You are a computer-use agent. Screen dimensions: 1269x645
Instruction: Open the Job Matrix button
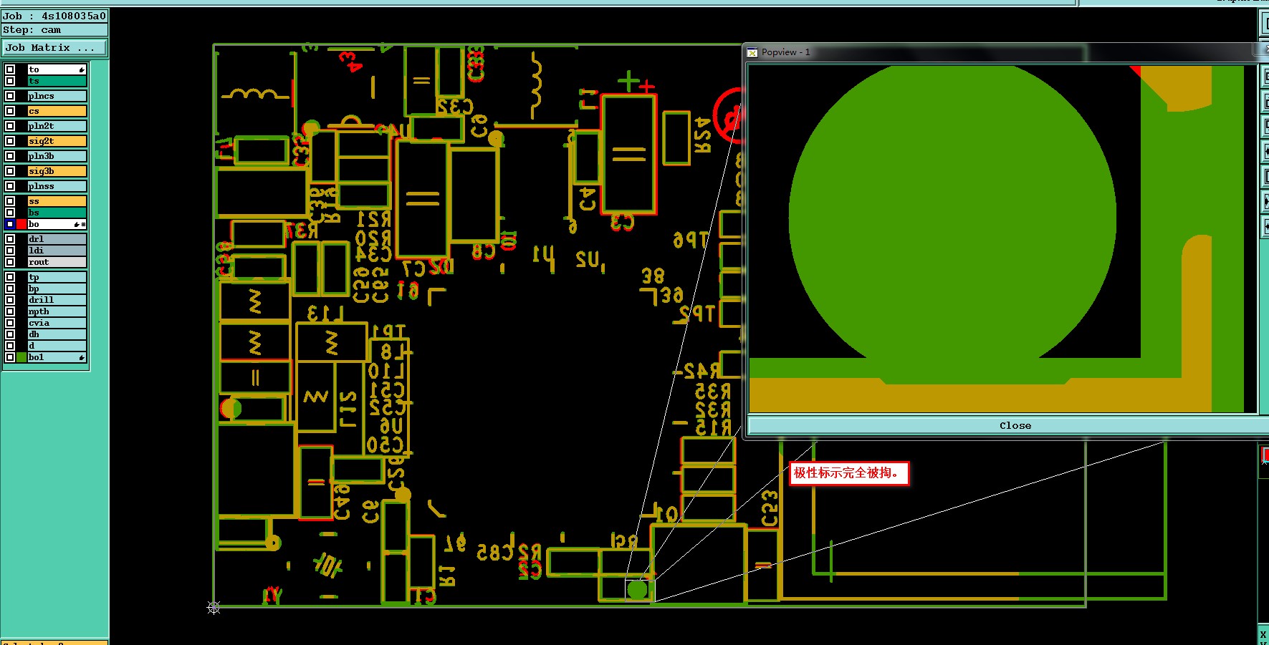[x=54, y=48]
